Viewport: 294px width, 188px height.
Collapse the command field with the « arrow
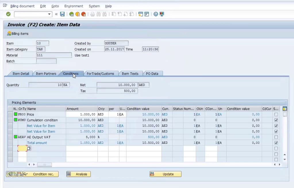pyautogui.click(x=56, y=14)
